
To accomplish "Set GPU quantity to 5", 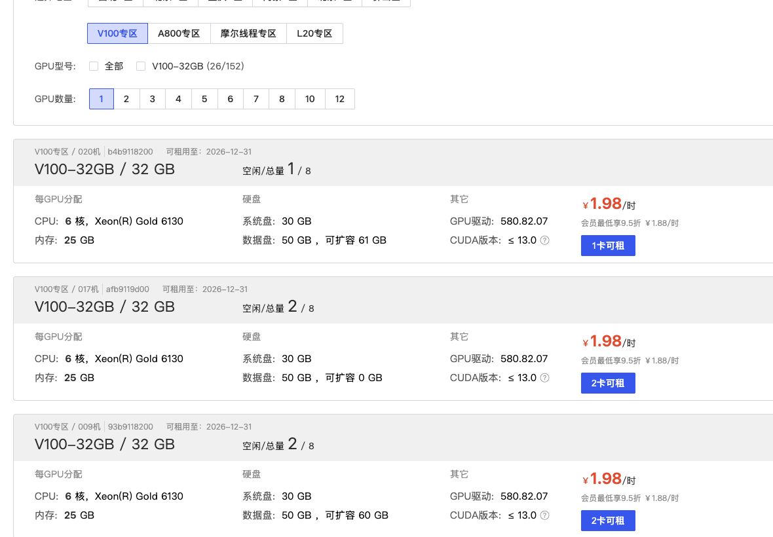I will pos(204,99).
